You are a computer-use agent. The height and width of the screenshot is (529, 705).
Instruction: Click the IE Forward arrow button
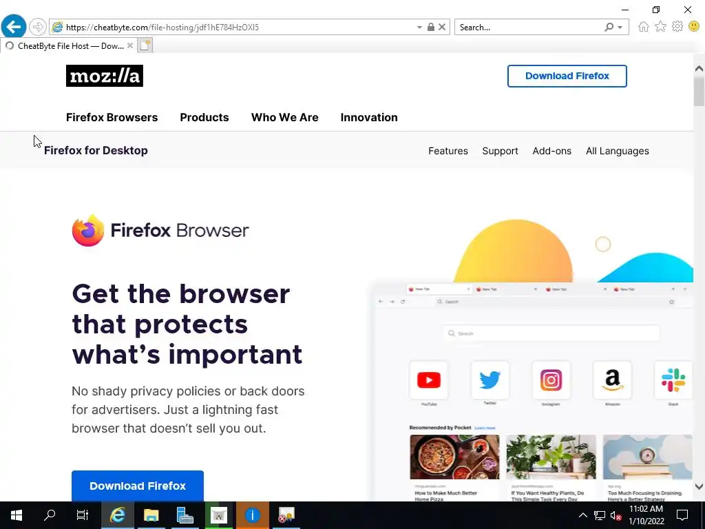tap(38, 27)
